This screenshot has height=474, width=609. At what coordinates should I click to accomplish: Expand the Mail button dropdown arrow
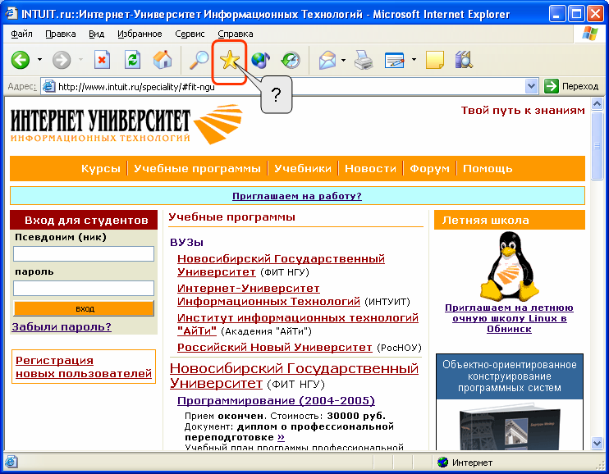[x=343, y=60]
